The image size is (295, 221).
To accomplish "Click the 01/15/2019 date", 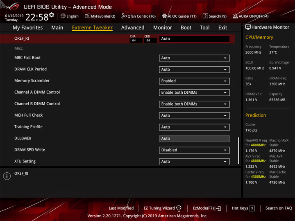I will 14,16.
